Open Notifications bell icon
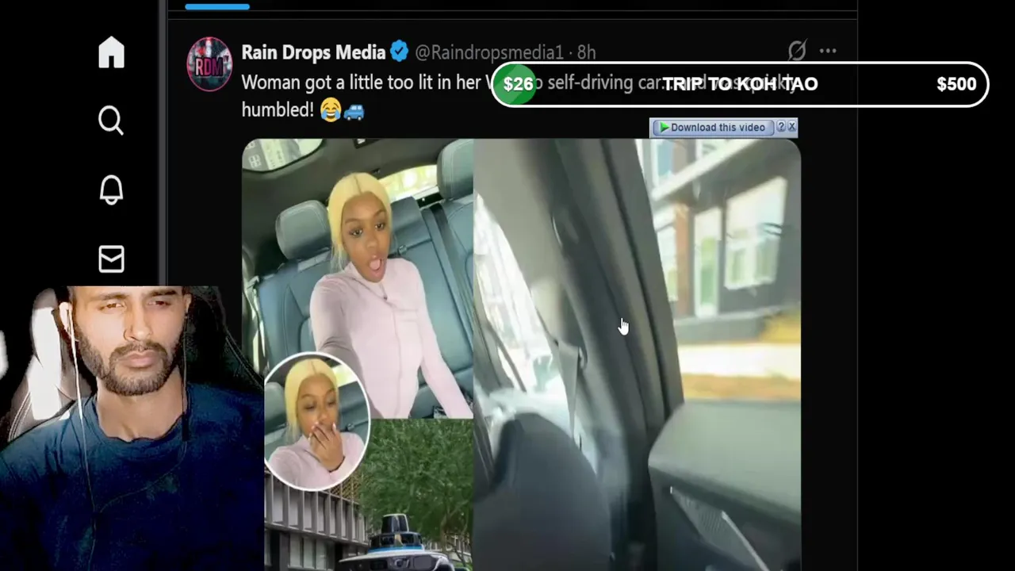The height and width of the screenshot is (571, 1015). click(x=111, y=190)
